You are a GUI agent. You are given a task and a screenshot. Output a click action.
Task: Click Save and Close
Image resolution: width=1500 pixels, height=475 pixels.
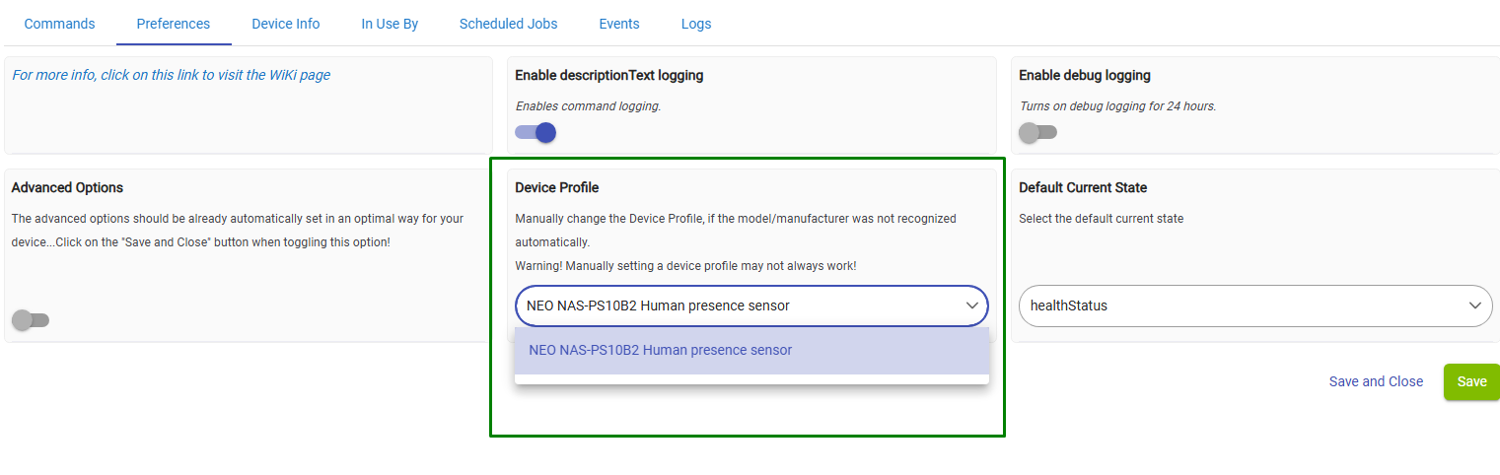(1376, 381)
